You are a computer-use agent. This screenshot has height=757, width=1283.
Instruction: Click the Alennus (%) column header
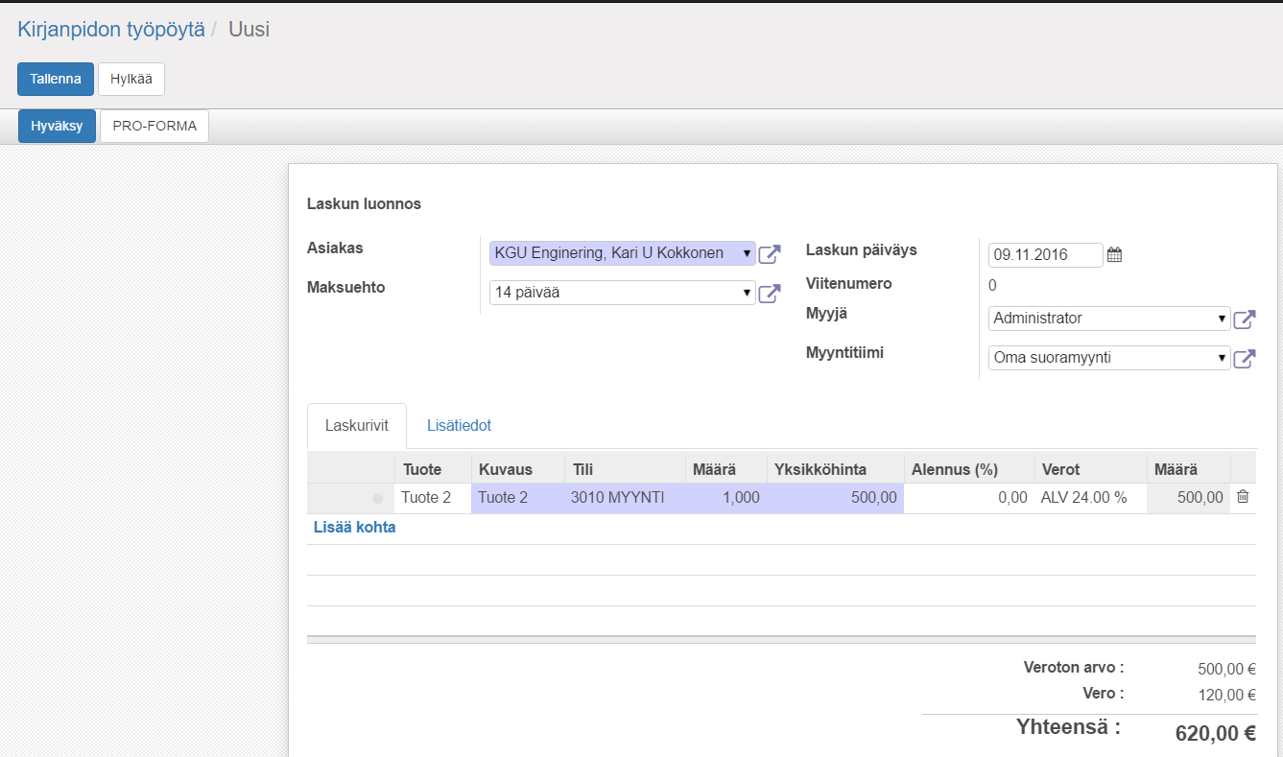coord(969,469)
